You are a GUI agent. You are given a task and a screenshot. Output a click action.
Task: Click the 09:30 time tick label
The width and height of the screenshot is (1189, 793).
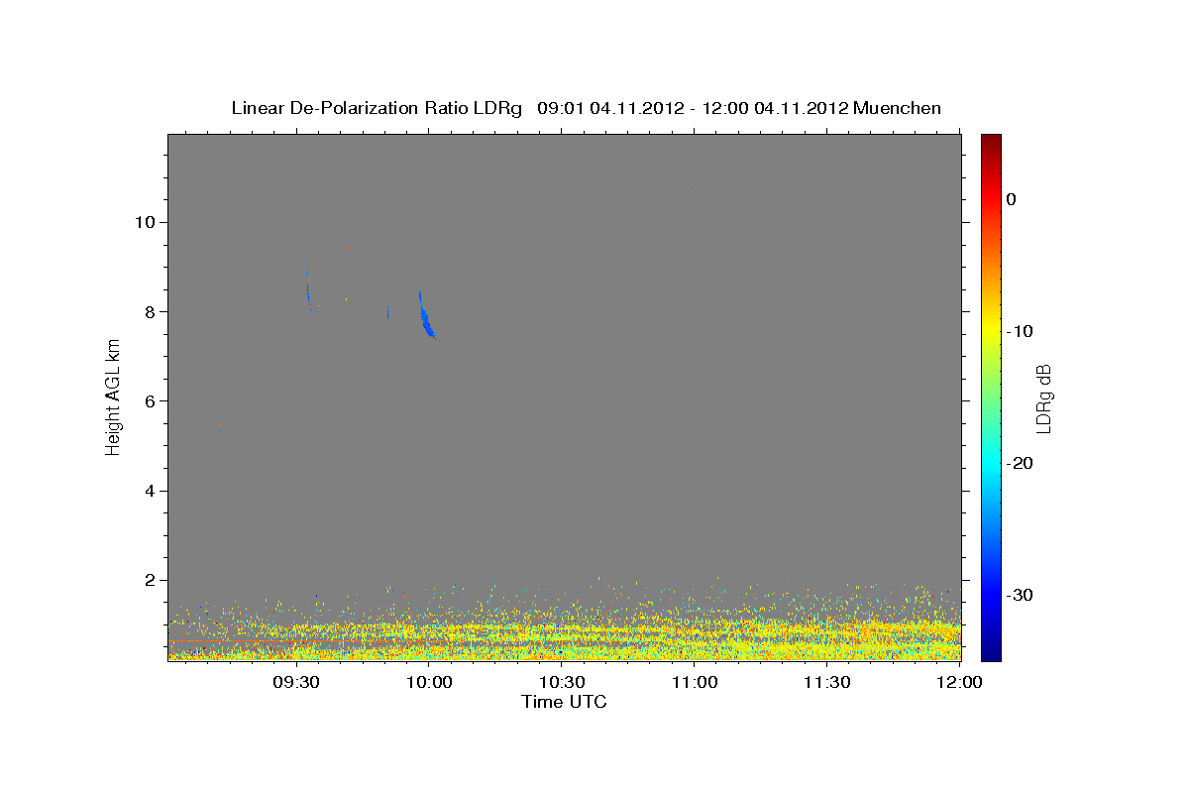[x=295, y=682]
